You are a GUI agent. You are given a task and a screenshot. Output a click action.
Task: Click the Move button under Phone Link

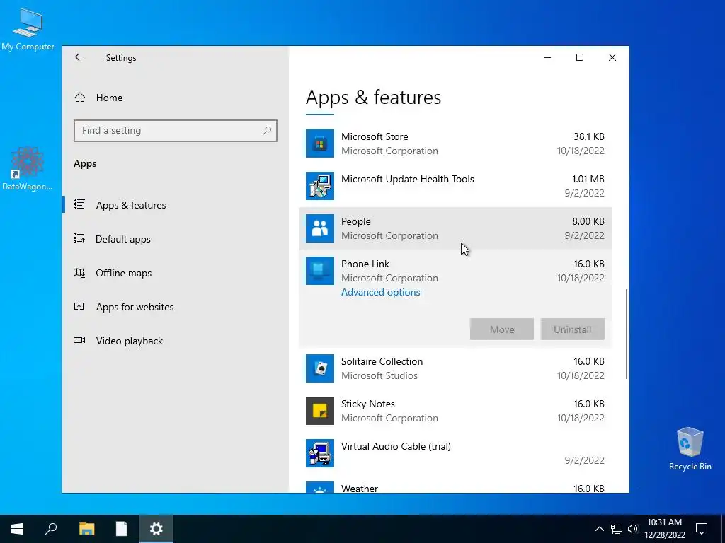point(502,329)
